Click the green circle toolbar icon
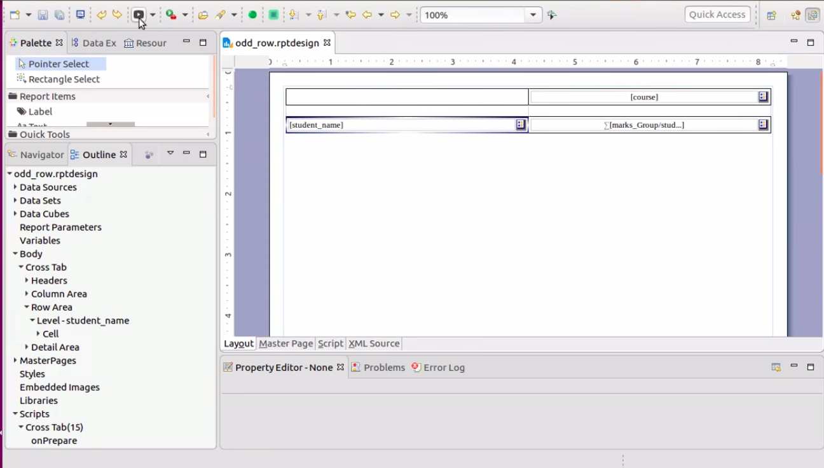 pyautogui.click(x=252, y=15)
